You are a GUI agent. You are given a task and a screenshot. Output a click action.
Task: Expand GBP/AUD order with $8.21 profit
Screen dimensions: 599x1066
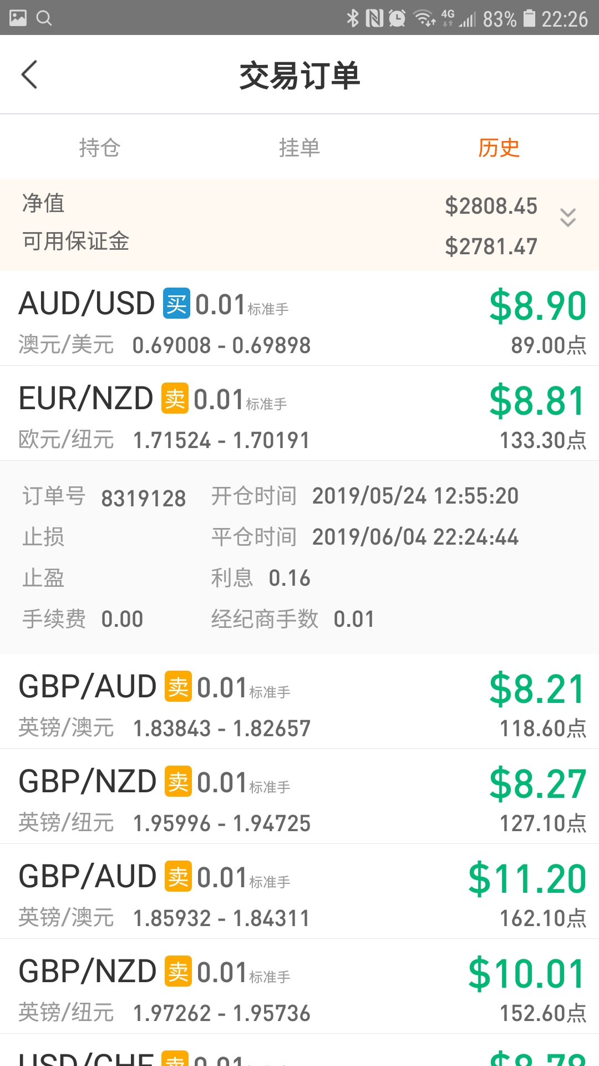click(x=299, y=702)
